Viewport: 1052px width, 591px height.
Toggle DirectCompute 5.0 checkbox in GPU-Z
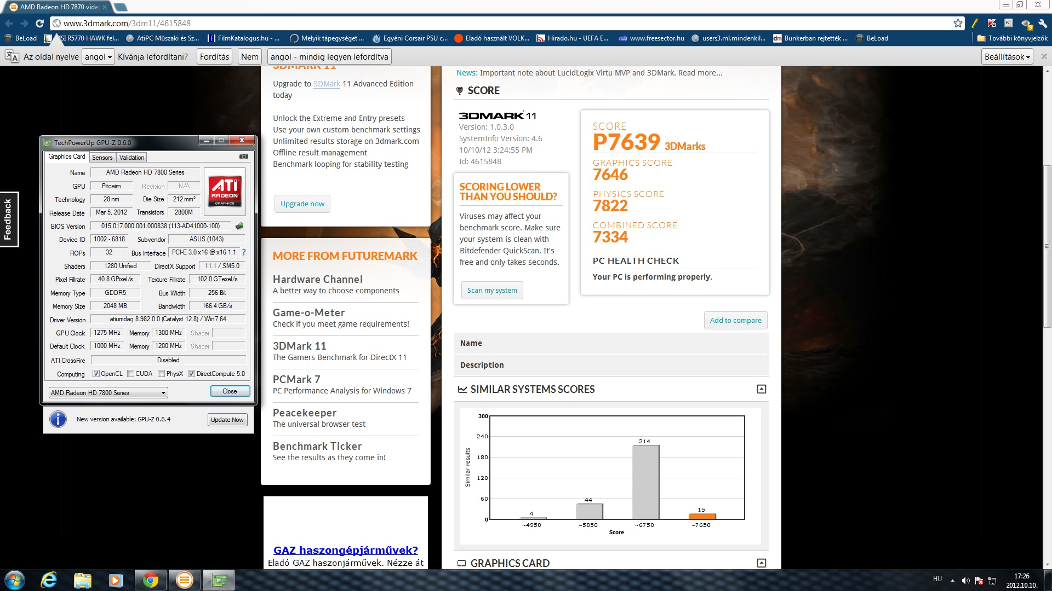[191, 374]
